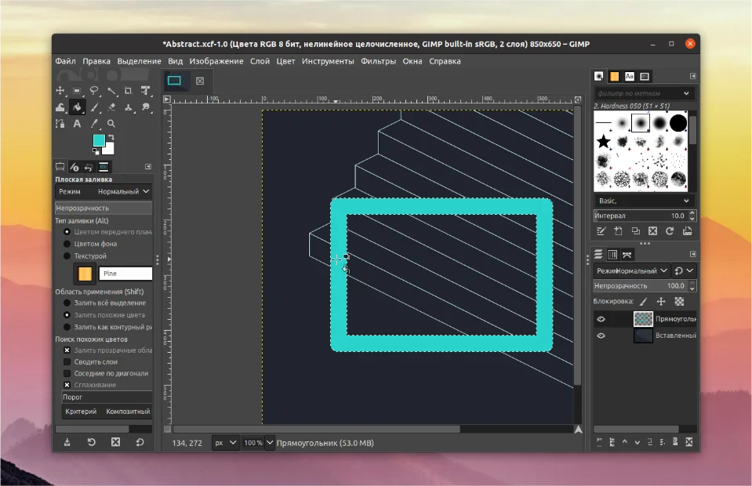Swap foreground and background colors

pos(111,137)
